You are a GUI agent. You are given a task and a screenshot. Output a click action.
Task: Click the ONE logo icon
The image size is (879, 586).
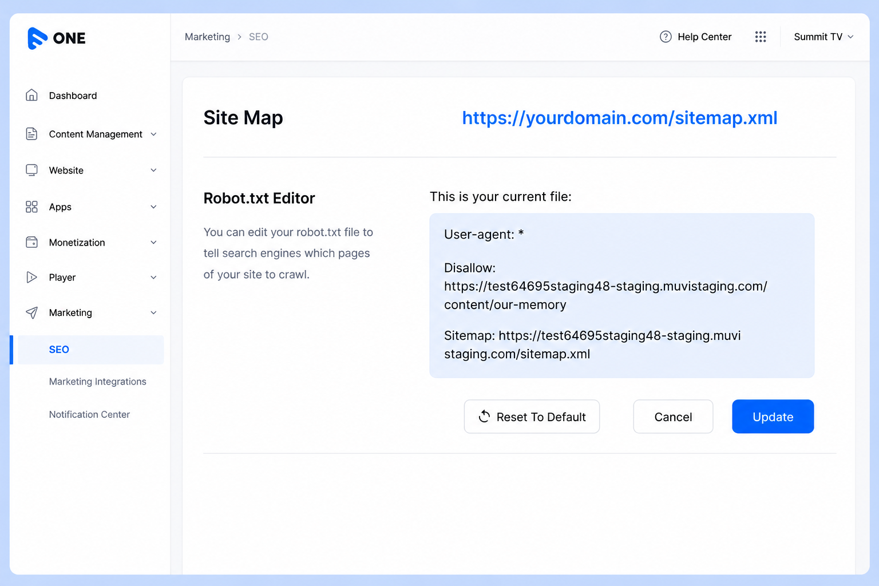pos(37,38)
